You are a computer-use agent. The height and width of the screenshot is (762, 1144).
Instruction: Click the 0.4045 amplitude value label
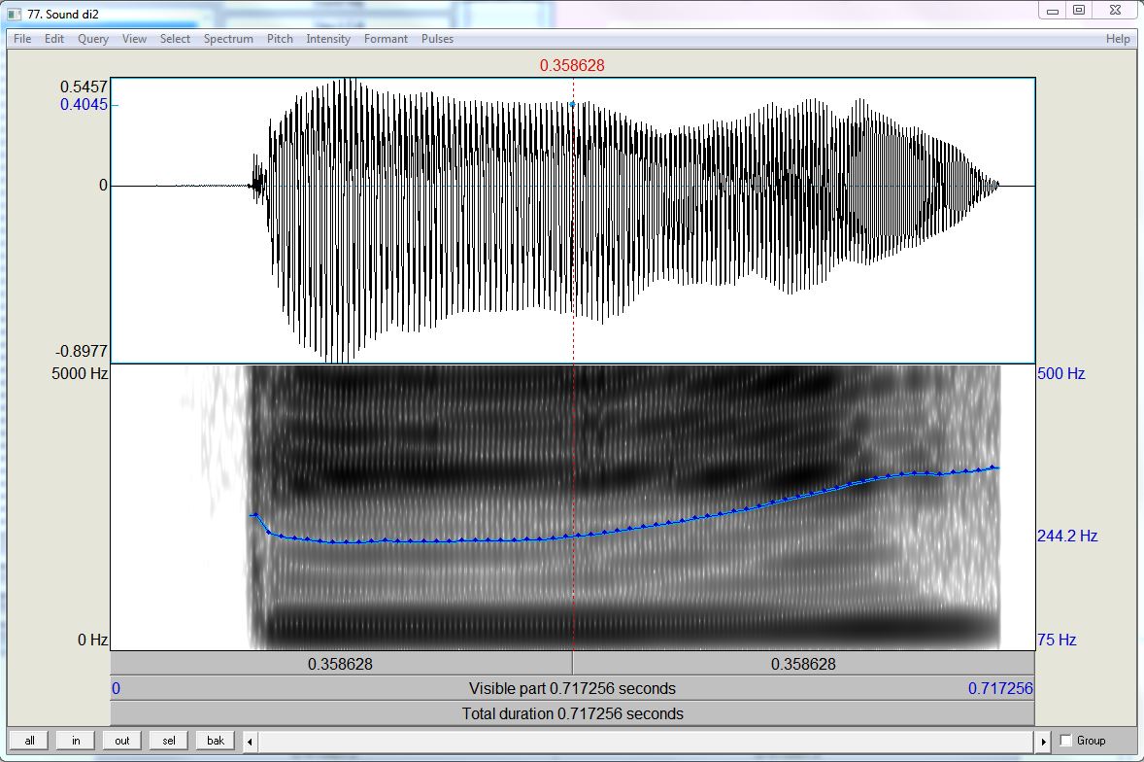84,104
